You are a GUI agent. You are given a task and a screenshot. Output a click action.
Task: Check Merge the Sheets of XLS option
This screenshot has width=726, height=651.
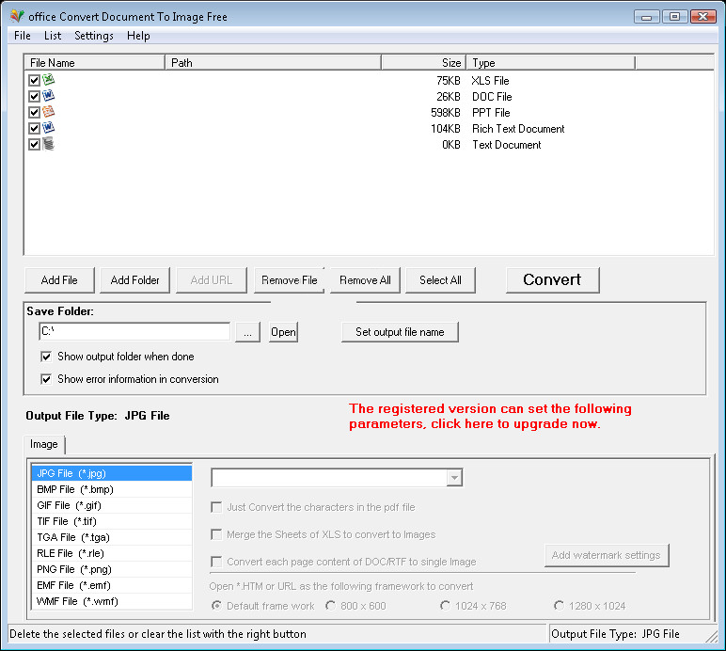[x=216, y=534]
